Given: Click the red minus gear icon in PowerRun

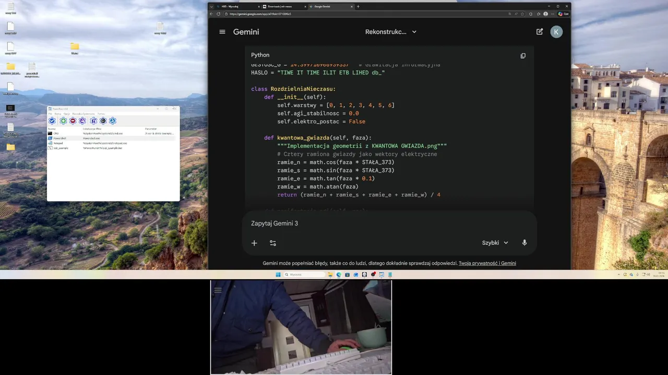Looking at the screenshot, I should pyautogui.click(x=73, y=121).
